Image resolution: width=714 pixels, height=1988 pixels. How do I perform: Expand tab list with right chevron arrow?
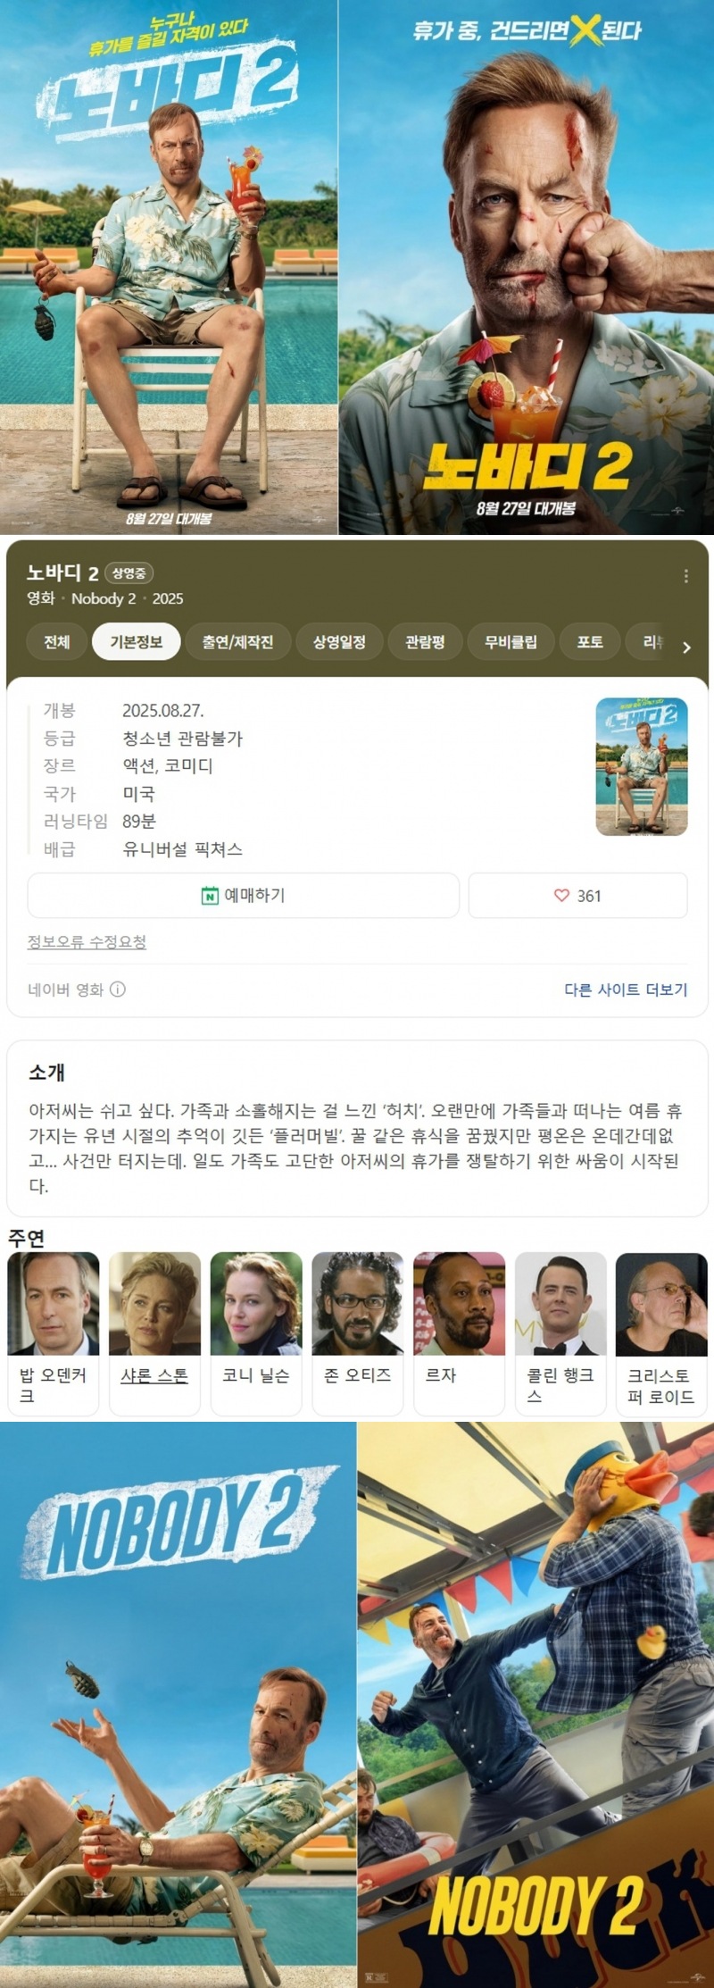[685, 647]
